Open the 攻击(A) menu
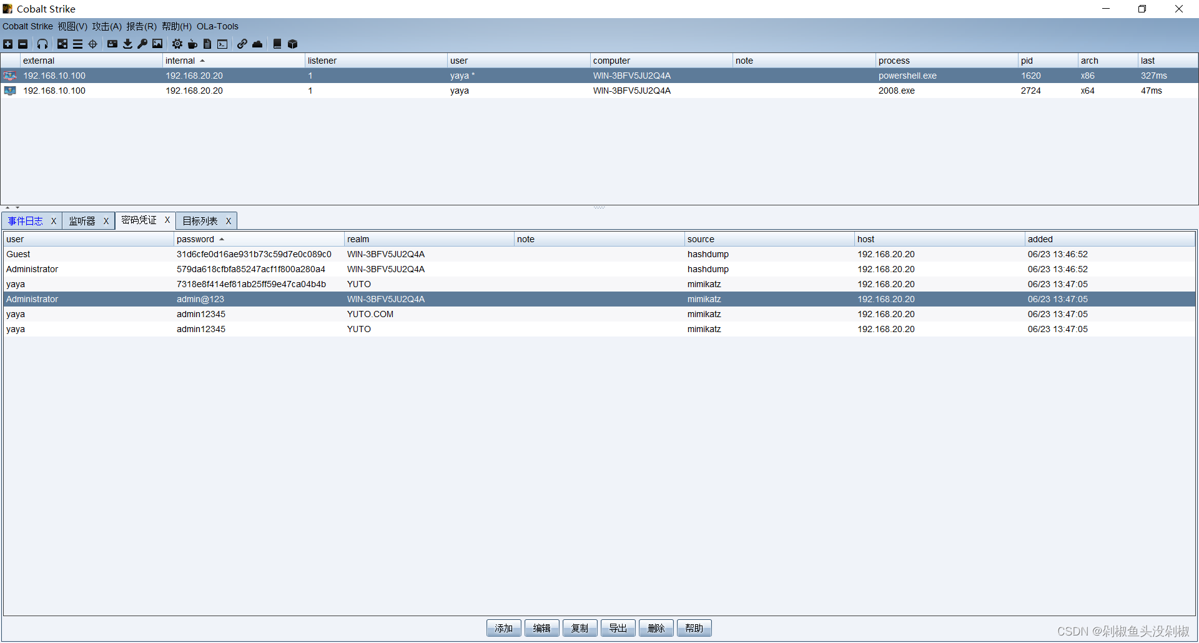The image size is (1199, 643). pyautogui.click(x=107, y=26)
